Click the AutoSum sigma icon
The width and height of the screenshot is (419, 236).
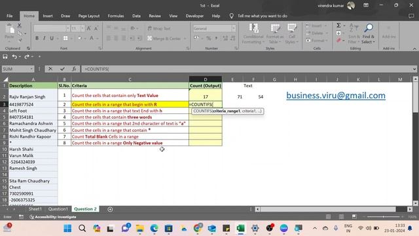pos(338,26)
